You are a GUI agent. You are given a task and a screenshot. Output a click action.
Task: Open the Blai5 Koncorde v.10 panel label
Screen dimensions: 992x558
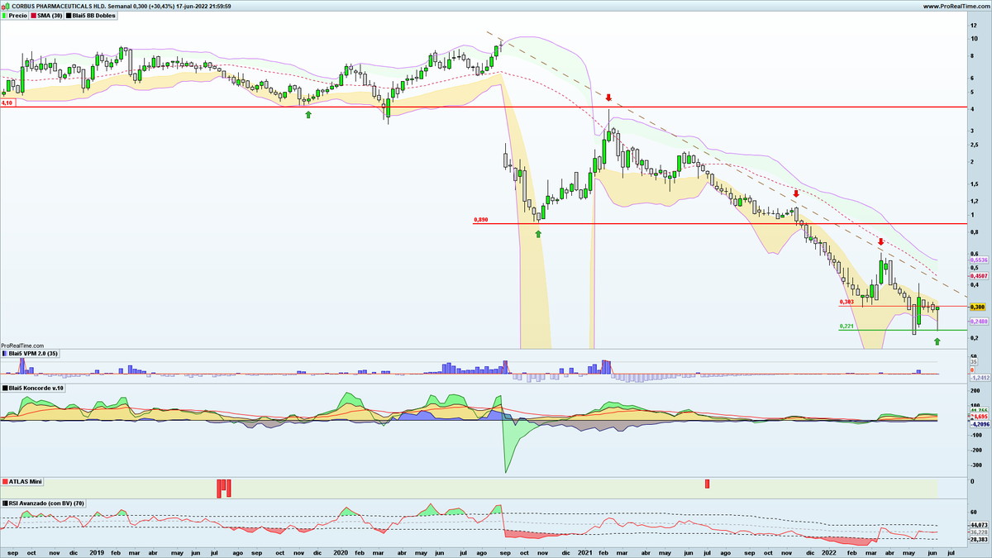pyautogui.click(x=36, y=388)
